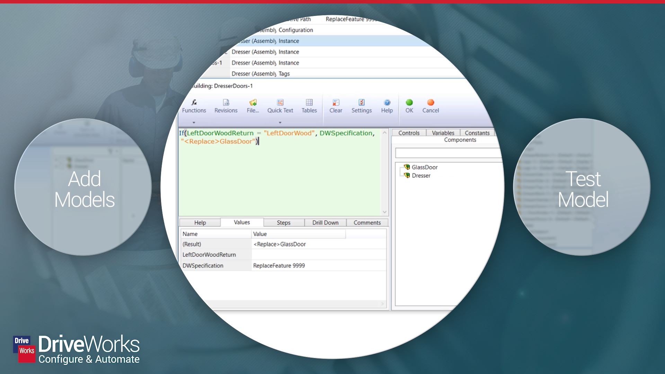
Task: Cancel the formula editor
Action: (x=431, y=106)
